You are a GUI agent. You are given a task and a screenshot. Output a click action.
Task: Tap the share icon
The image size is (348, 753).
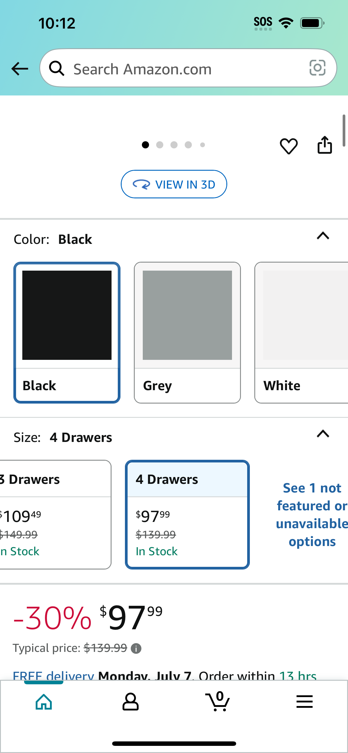pos(325,145)
